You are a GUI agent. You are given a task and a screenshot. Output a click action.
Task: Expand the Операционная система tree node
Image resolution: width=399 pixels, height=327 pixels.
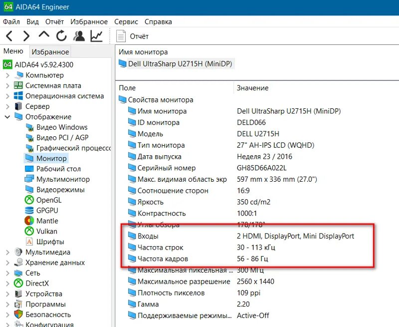tap(7, 96)
